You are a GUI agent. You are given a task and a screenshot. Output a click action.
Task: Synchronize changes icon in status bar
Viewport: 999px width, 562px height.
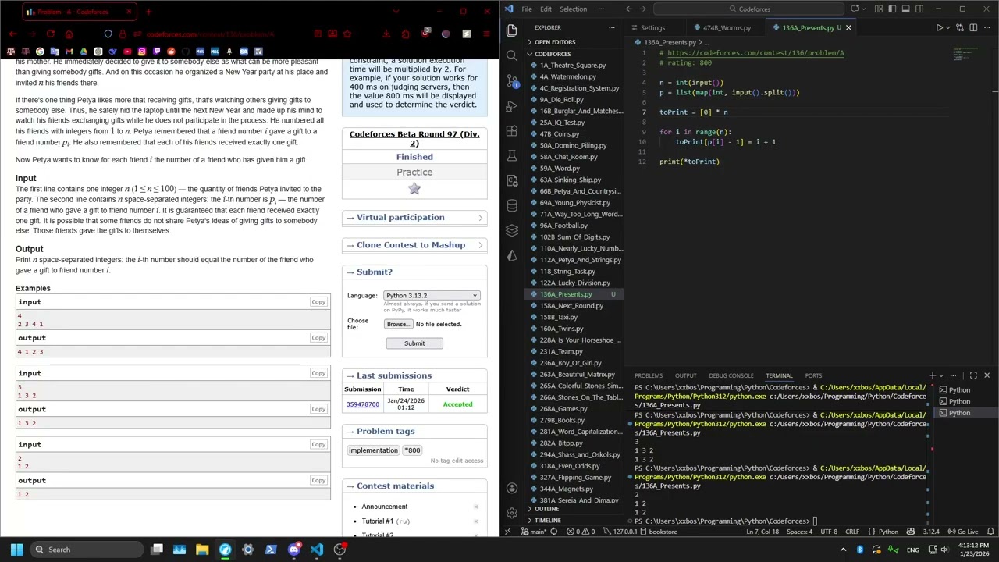553,532
